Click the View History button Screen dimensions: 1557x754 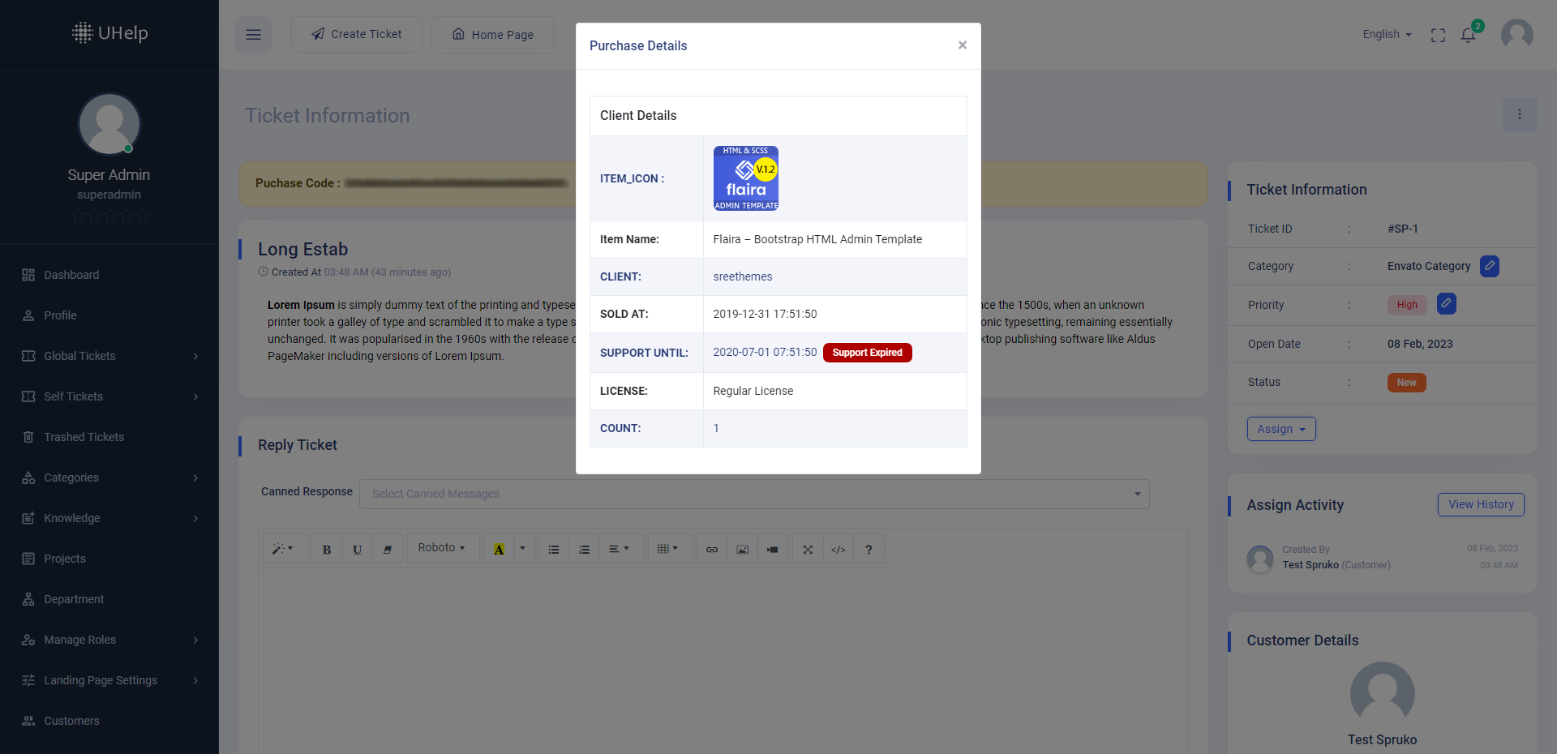tap(1481, 504)
